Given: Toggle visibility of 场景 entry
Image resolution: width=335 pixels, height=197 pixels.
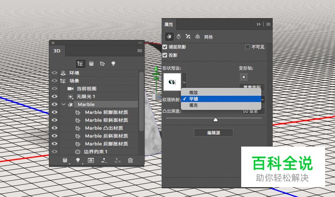Looking at the screenshot, I should [54, 81].
